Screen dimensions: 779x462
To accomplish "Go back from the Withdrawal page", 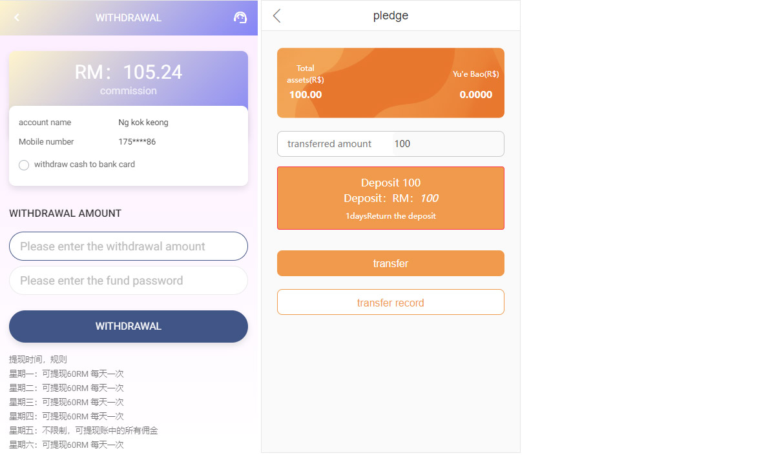I will click(x=17, y=17).
